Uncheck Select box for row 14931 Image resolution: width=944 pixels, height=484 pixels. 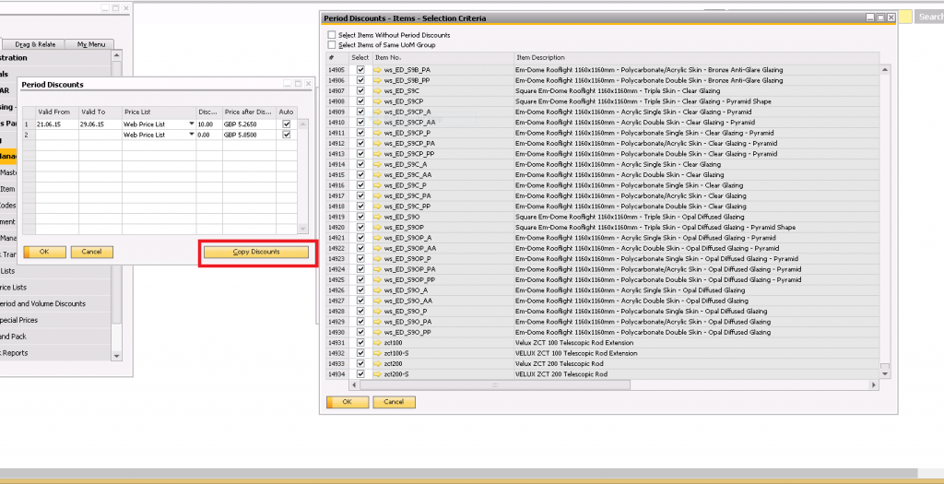(360, 343)
